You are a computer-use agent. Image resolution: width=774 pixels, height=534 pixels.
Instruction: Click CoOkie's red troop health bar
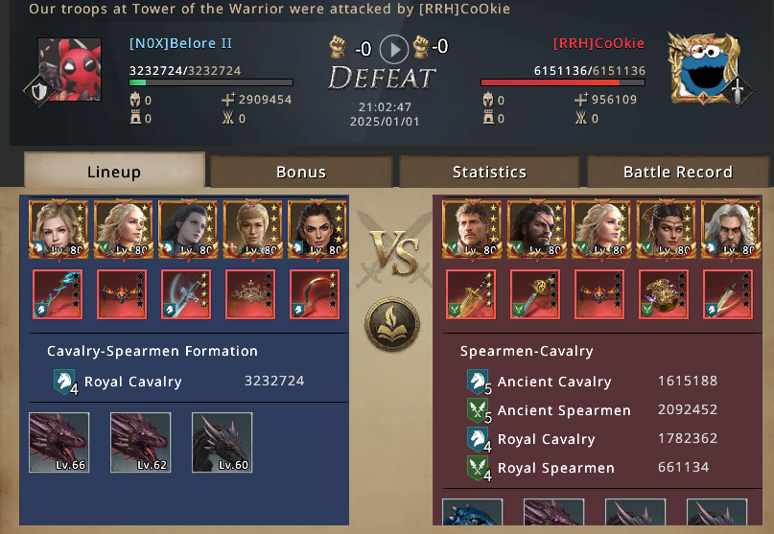click(x=563, y=82)
